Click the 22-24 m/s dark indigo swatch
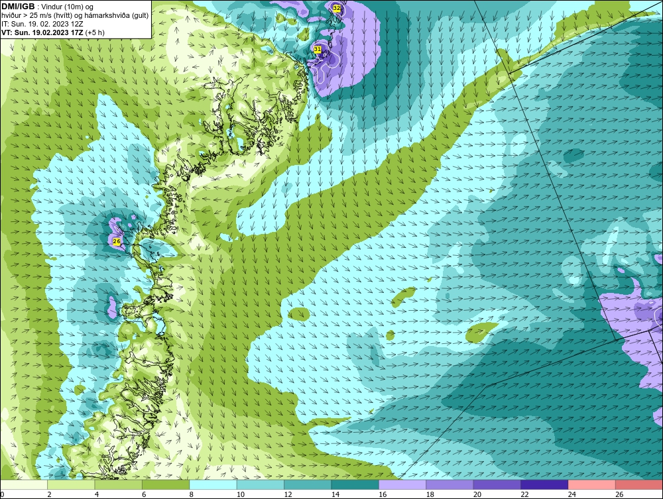Screen dimensions: 663x499 [x=544, y=484]
